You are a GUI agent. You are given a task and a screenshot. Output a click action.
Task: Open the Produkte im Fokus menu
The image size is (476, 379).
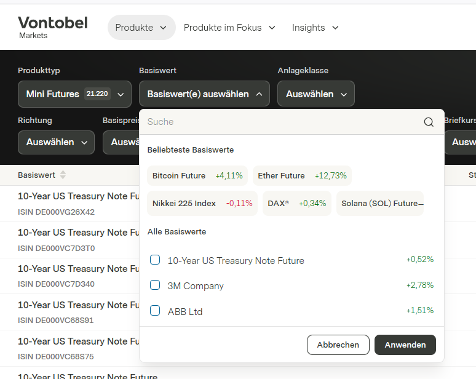tap(229, 28)
